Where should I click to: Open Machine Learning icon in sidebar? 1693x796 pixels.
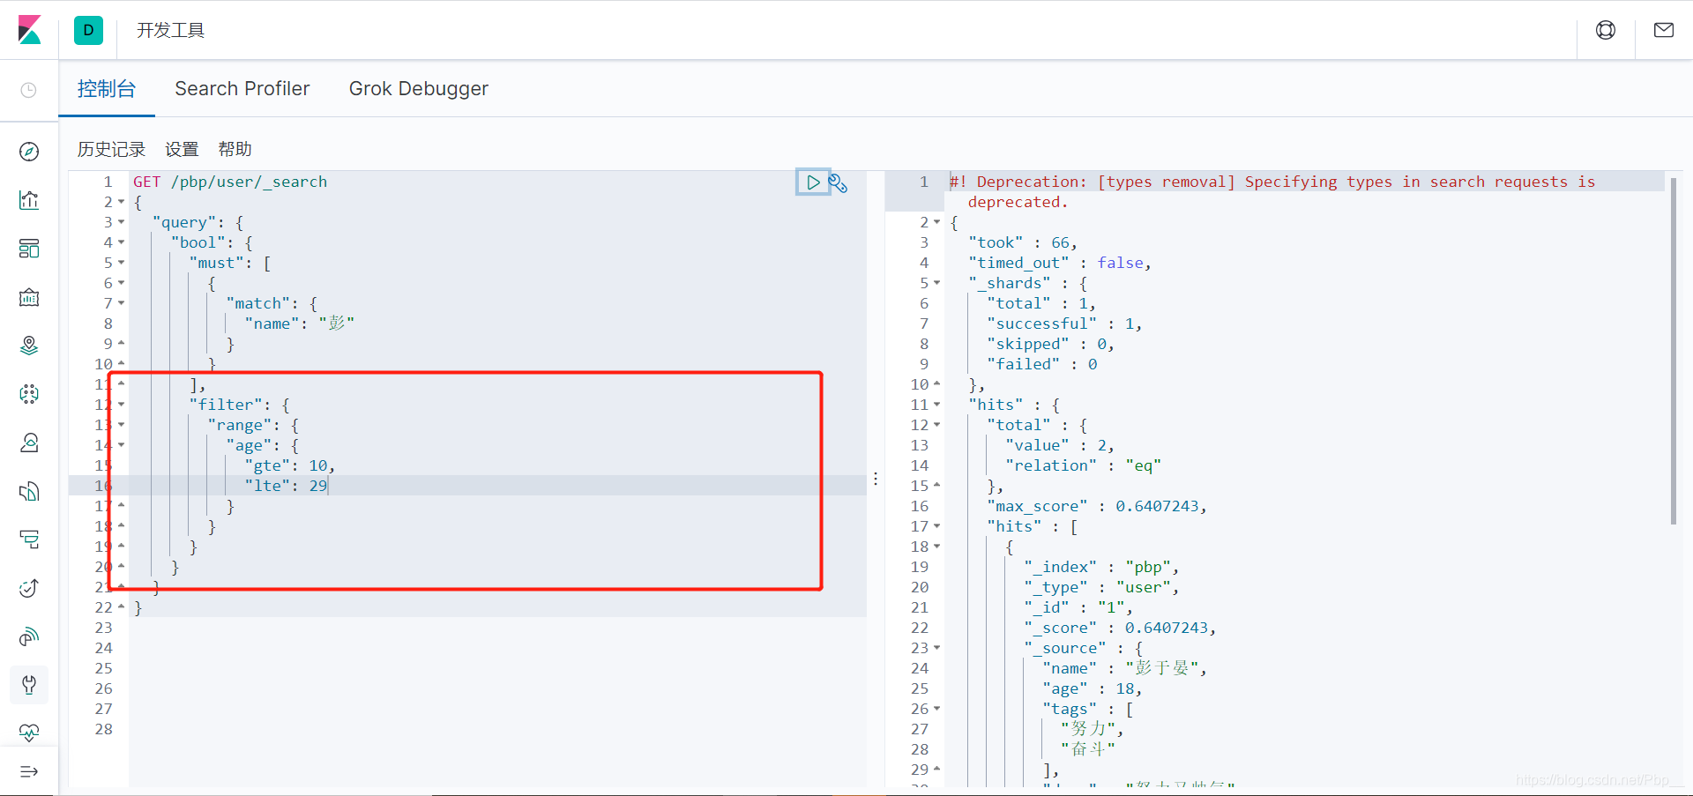(x=29, y=394)
